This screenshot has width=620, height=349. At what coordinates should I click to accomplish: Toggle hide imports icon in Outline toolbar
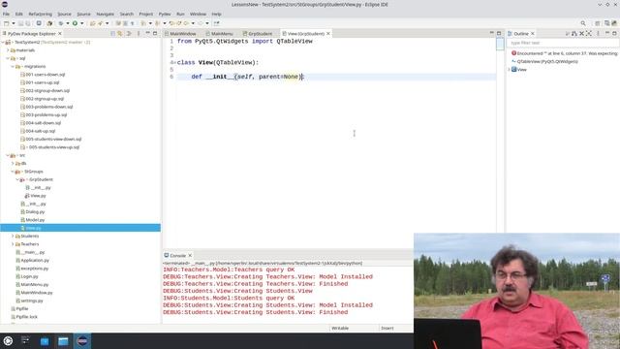pos(574,34)
